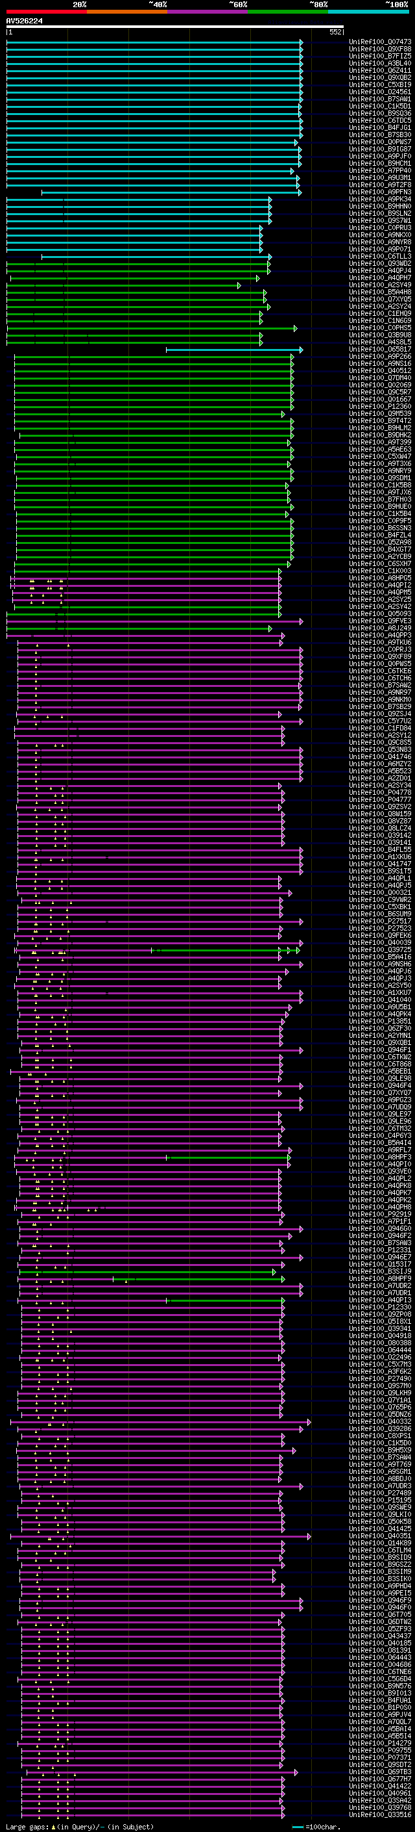Select label UniRef100_A4S8L5
This screenshot has height=1832, width=415.
[x=380, y=342]
